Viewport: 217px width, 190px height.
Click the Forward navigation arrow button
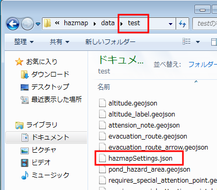(27, 24)
